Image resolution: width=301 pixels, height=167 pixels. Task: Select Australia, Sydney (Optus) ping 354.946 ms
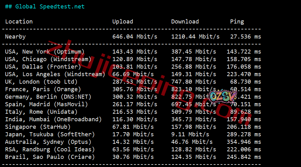(244, 142)
